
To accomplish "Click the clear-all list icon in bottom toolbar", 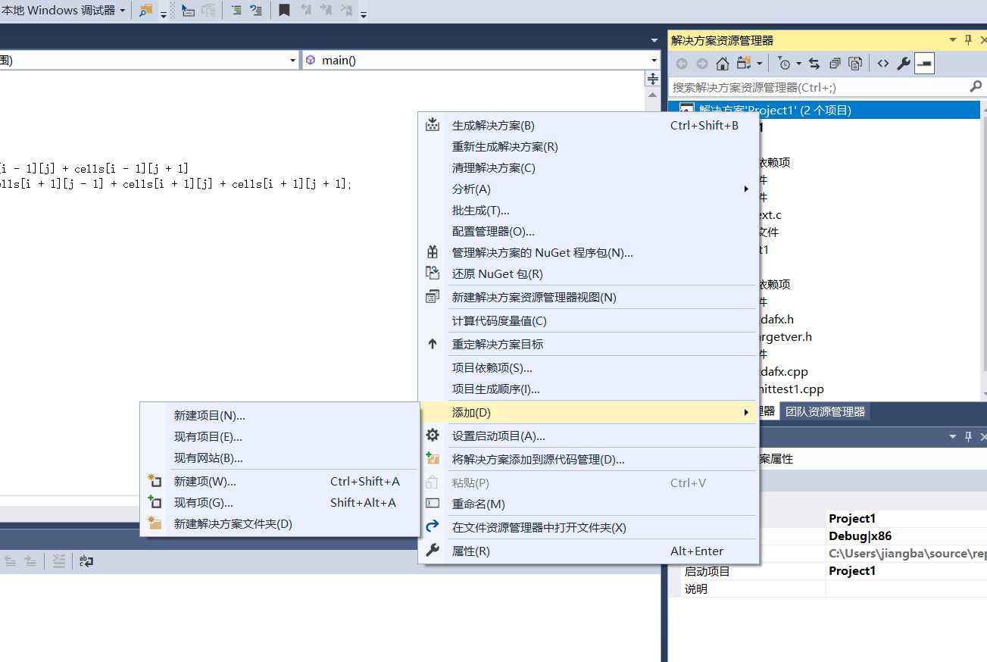I will [x=59, y=561].
